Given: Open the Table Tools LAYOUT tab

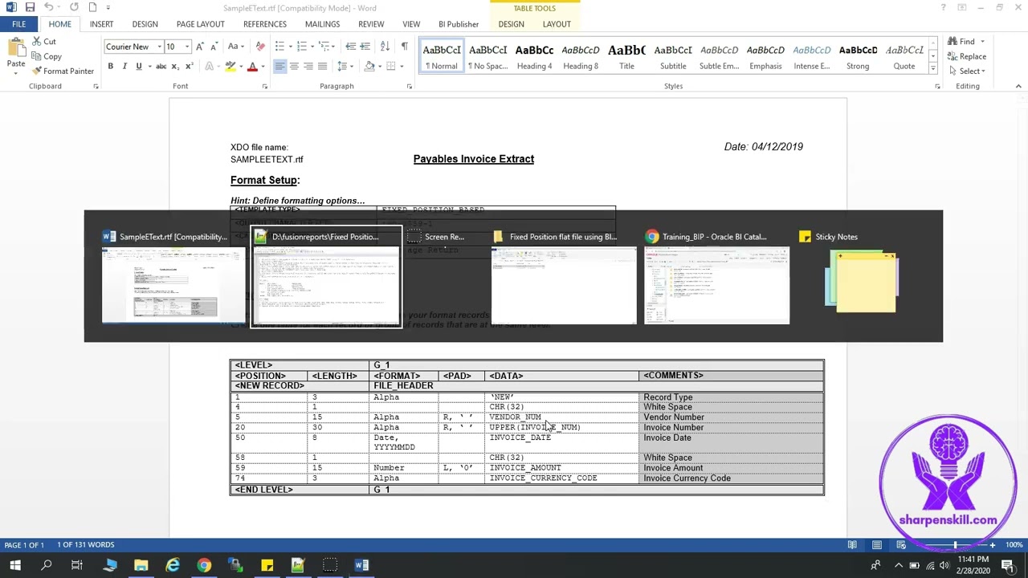Looking at the screenshot, I should [557, 24].
